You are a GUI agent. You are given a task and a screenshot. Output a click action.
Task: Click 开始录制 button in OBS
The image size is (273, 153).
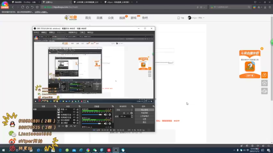click(144, 113)
